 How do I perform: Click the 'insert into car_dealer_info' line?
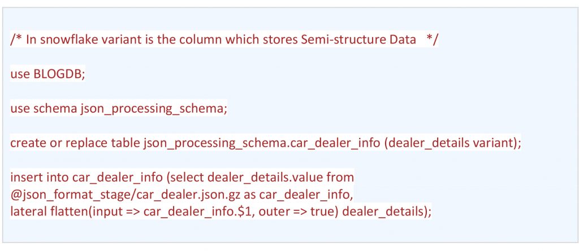tap(182, 178)
